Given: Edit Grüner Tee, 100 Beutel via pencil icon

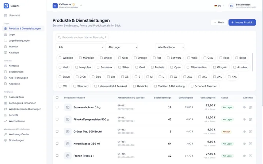Looking at the screenshot, I should [250, 132].
